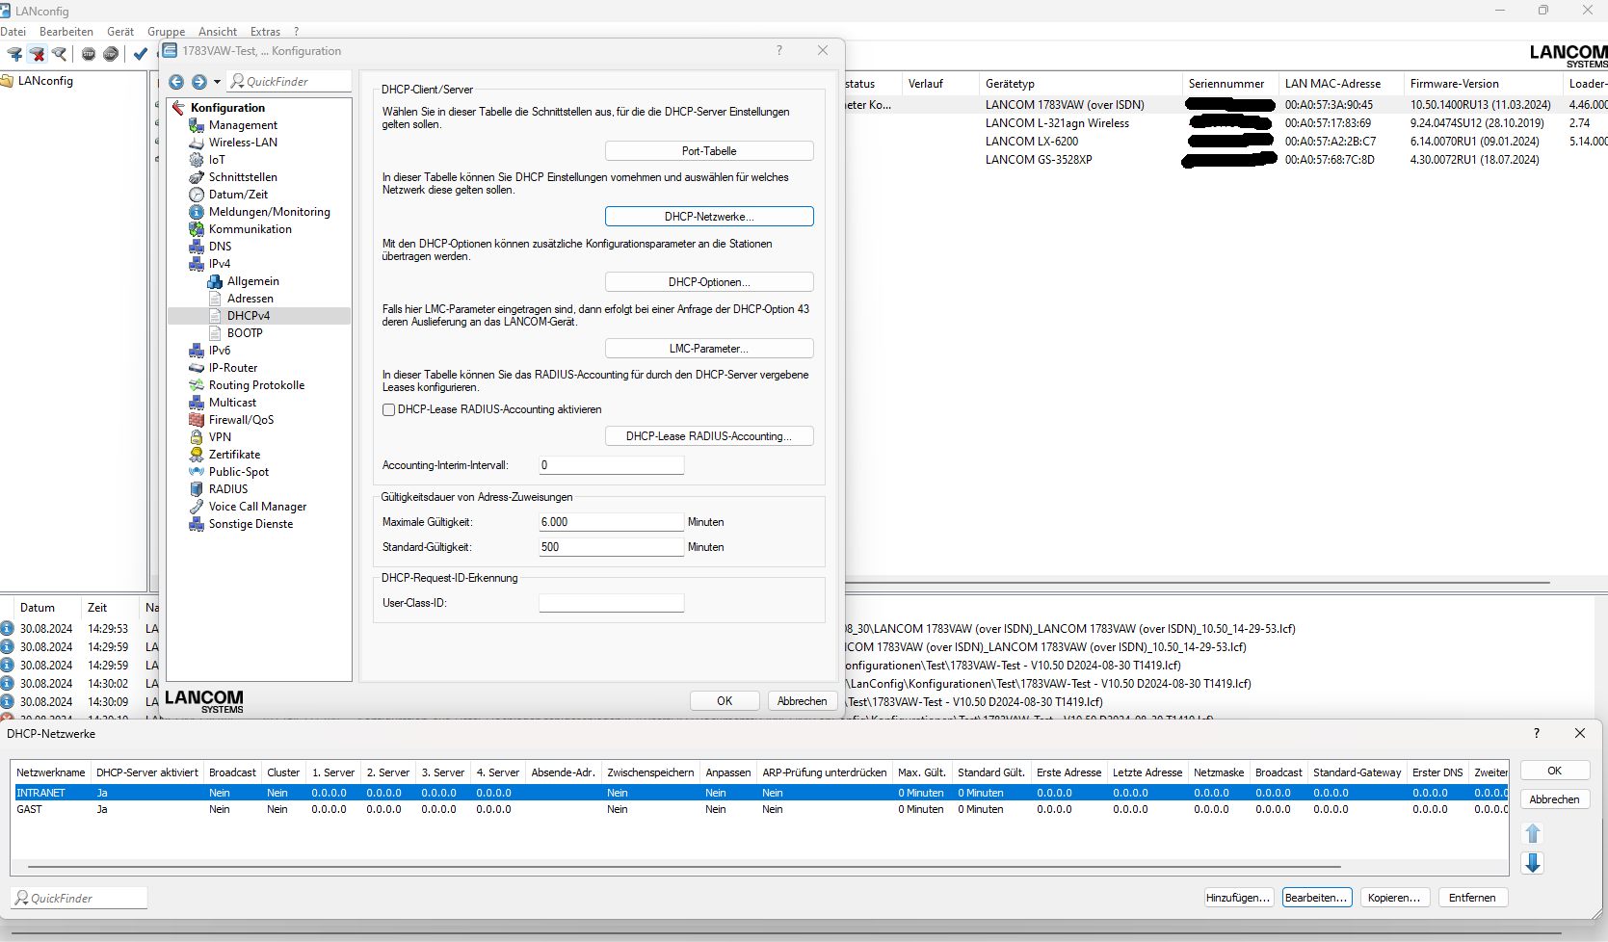Click the Standard-Gültigkeit field

coord(611,547)
